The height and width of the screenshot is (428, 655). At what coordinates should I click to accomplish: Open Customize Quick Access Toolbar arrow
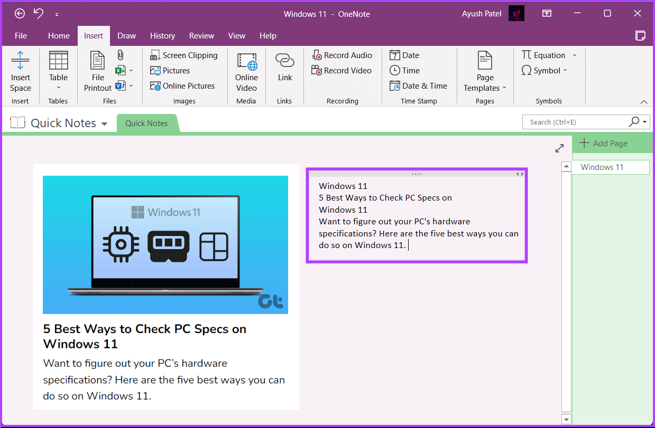point(57,15)
